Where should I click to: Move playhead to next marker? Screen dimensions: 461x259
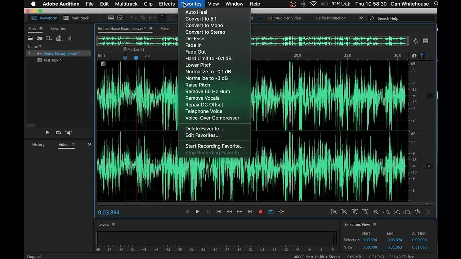coord(250,212)
